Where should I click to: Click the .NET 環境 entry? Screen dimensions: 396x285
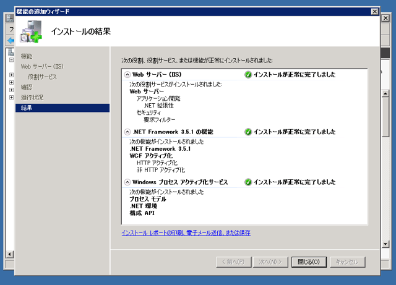click(144, 206)
